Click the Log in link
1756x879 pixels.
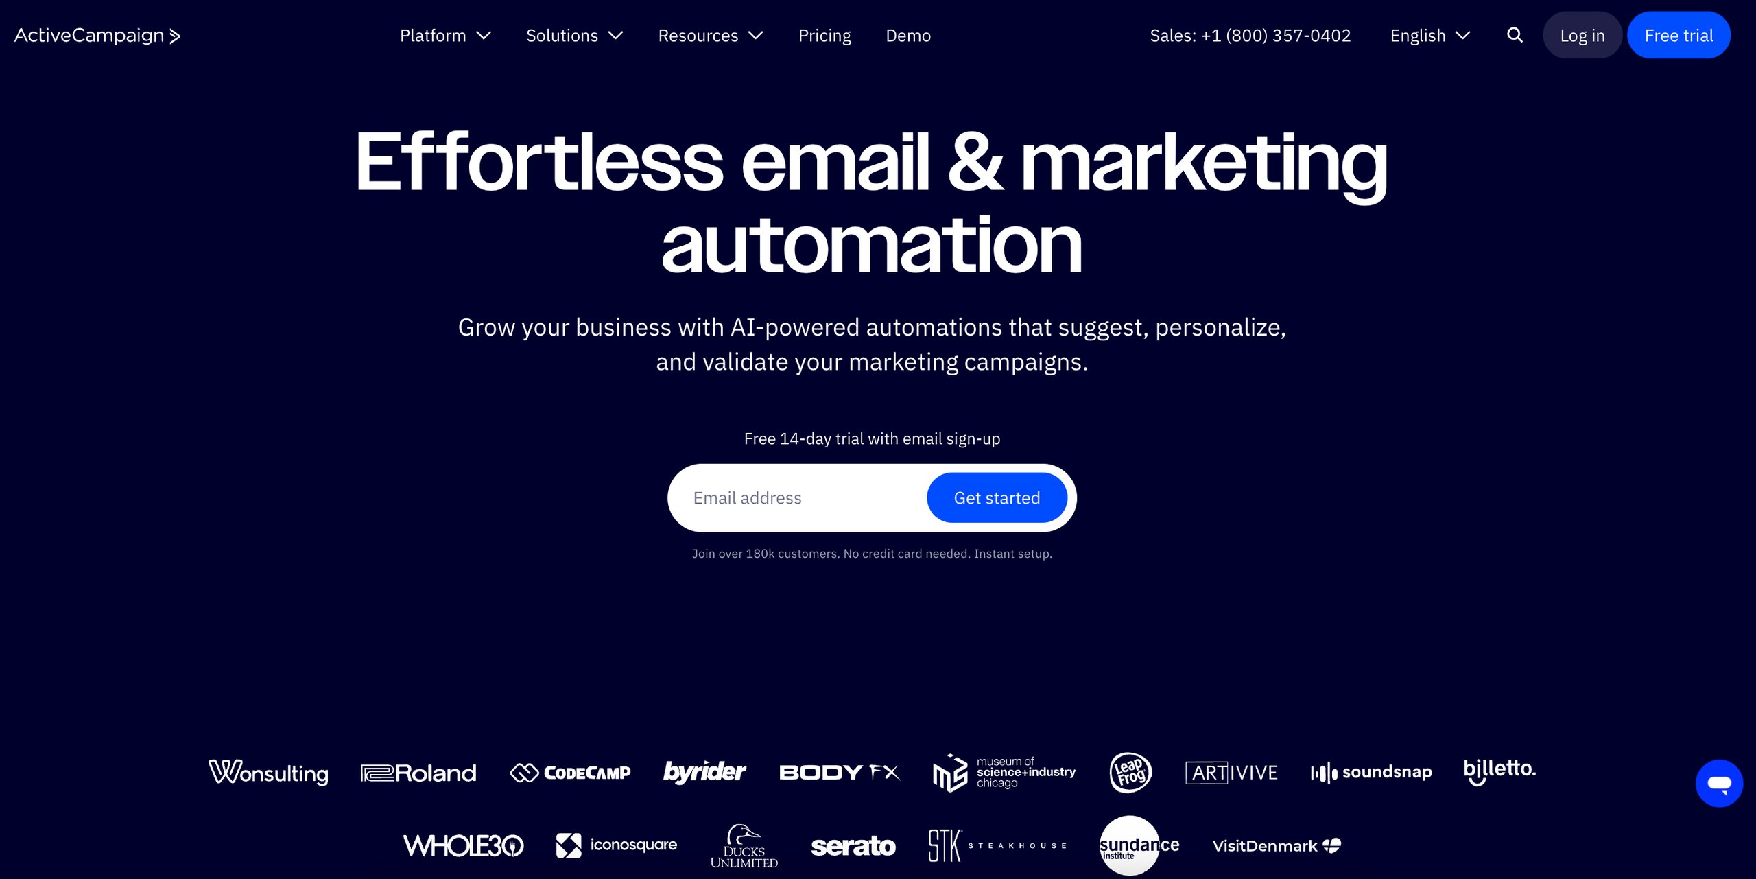click(1582, 35)
